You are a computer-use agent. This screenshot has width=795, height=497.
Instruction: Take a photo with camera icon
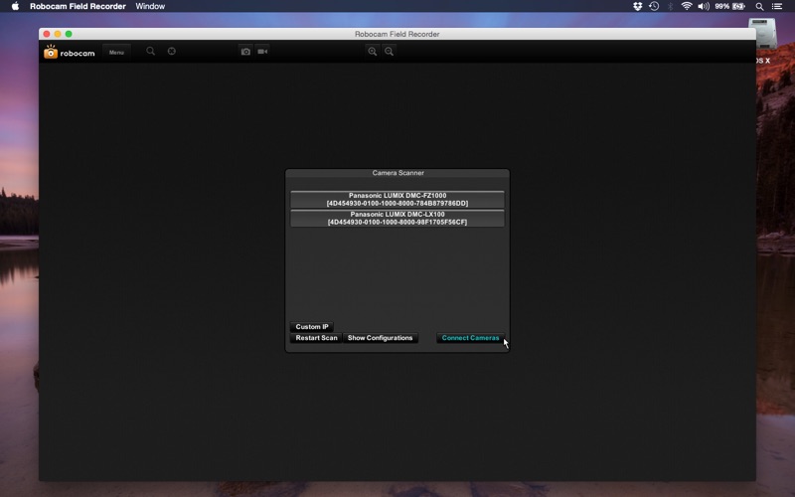click(245, 52)
